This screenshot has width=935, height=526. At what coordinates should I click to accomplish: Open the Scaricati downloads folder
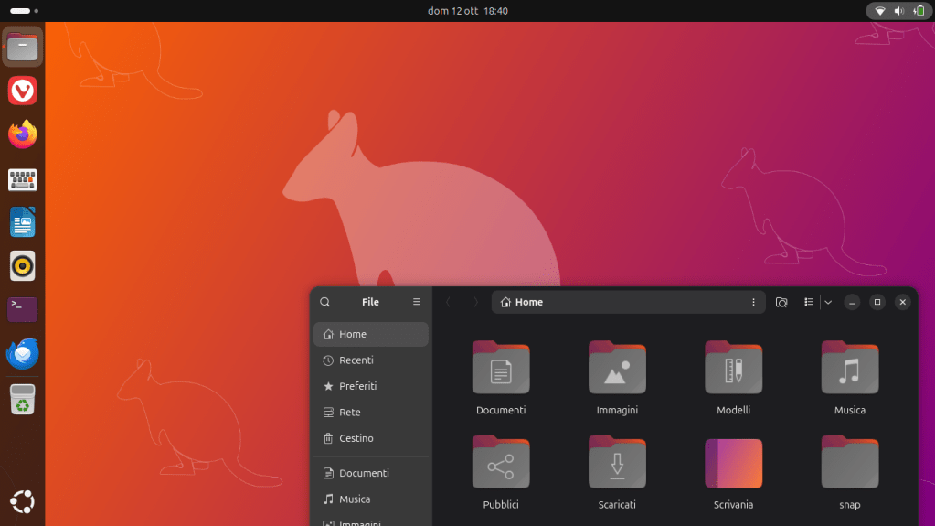pos(617,463)
